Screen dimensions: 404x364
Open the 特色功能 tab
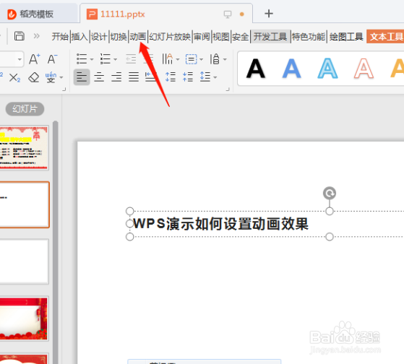click(x=309, y=37)
